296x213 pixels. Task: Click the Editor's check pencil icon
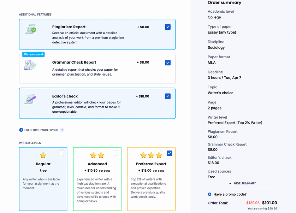click(x=30, y=99)
